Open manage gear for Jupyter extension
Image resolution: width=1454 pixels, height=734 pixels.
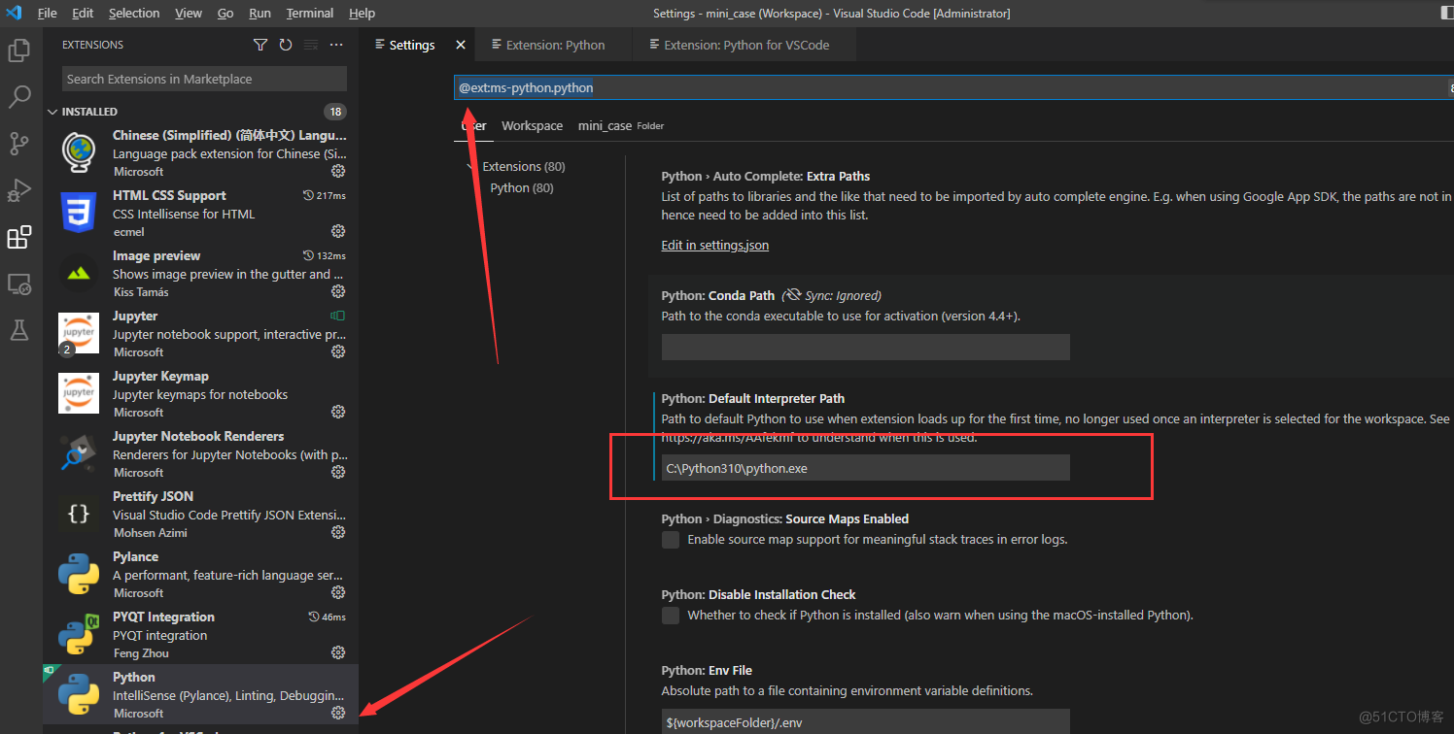click(338, 351)
